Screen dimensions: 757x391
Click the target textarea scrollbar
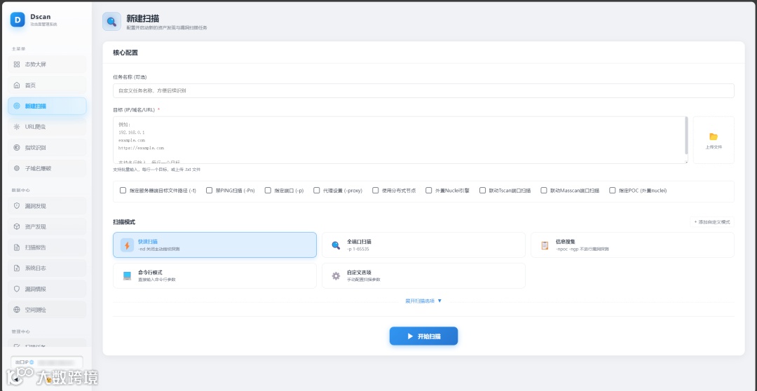coord(686,136)
